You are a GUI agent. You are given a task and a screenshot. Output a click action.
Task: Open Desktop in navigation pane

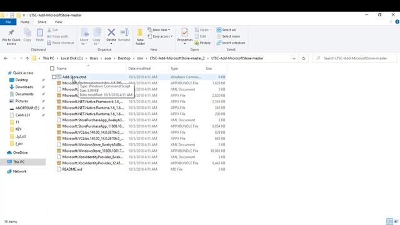pyautogui.click(x=22, y=80)
